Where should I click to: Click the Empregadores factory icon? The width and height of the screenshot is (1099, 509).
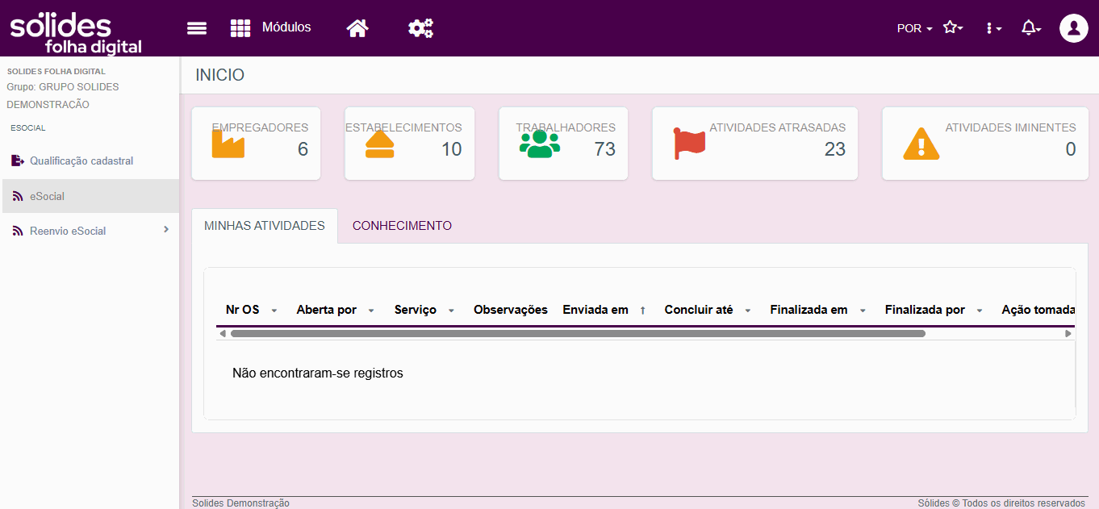coord(228,144)
